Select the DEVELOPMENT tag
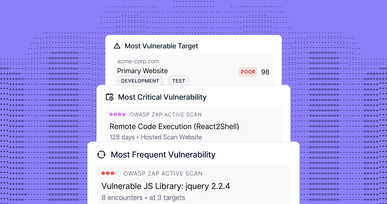387x204 pixels. (140, 81)
